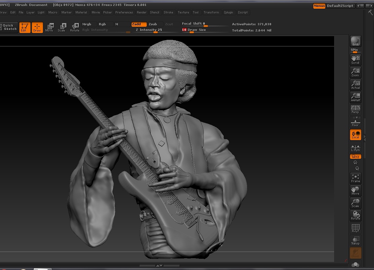
Task: Select the Zoom canvas tool
Action: click(355, 72)
